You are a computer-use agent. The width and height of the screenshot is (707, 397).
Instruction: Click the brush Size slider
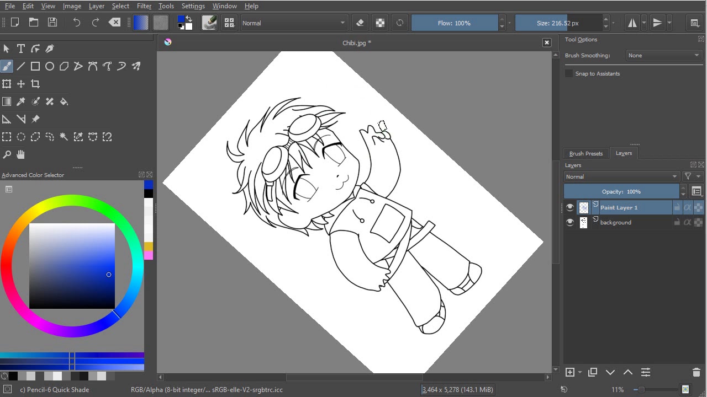pos(558,23)
